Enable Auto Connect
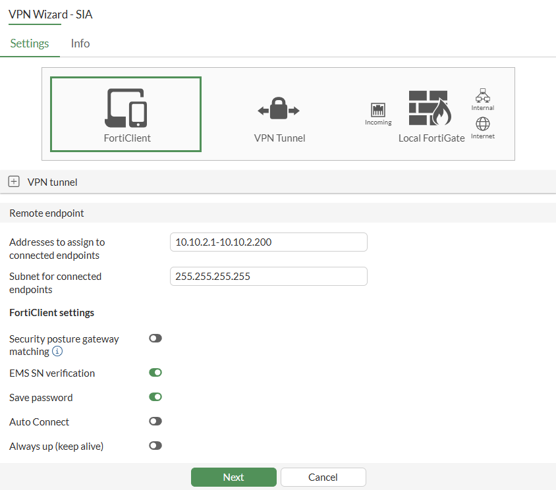The width and height of the screenshot is (556, 490). (x=155, y=421)
